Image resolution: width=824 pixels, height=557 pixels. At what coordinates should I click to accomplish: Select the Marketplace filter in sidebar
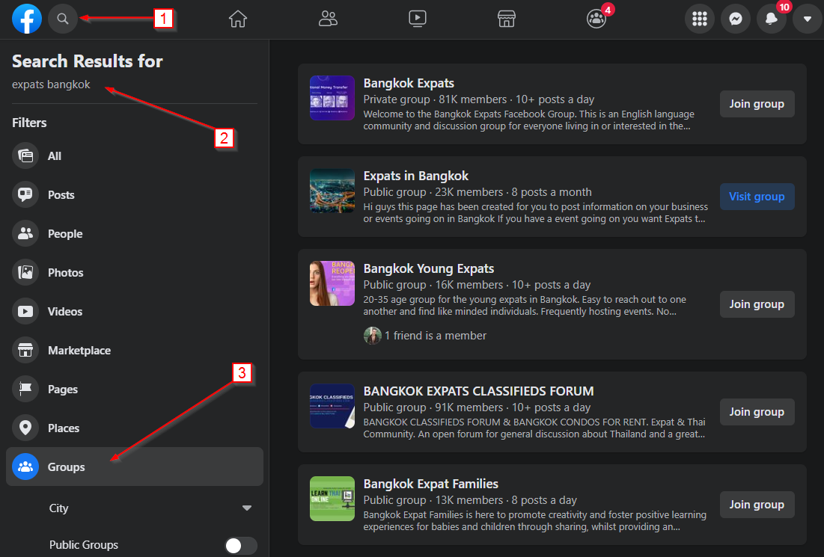(x=135, y=350)
